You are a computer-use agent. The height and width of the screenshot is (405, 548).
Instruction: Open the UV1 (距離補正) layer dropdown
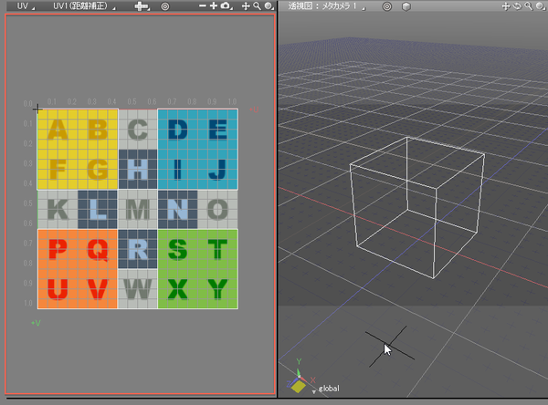79,5
